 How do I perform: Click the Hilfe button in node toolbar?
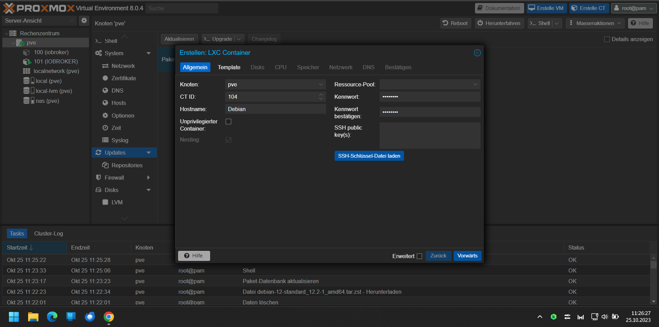[x=640, y=23]
